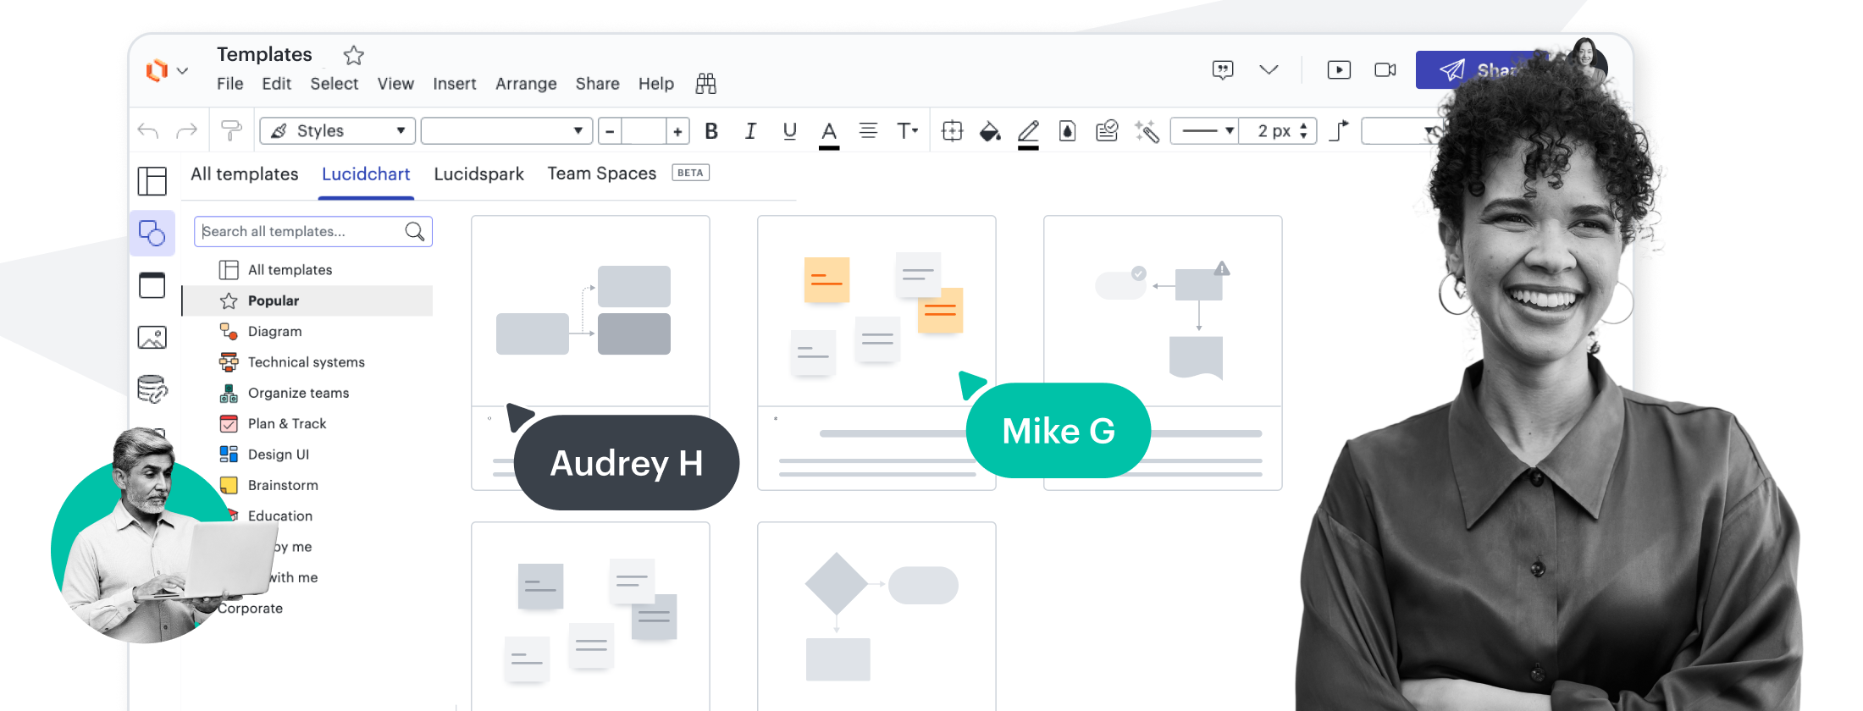Screen dimensions: 1863x711
Task: Open the line style dropdown
Action: click(x=1204, y=131)
